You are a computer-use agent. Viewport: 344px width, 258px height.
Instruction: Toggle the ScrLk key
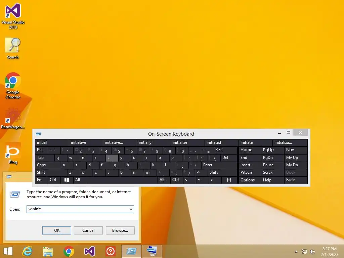272,172
